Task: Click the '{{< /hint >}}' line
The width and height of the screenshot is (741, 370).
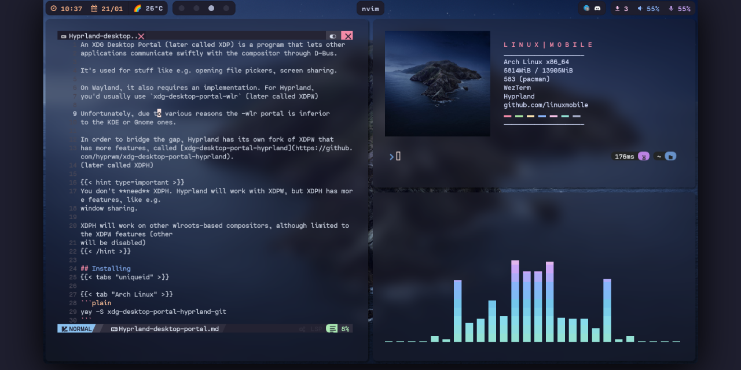Action: click(105, 251)
